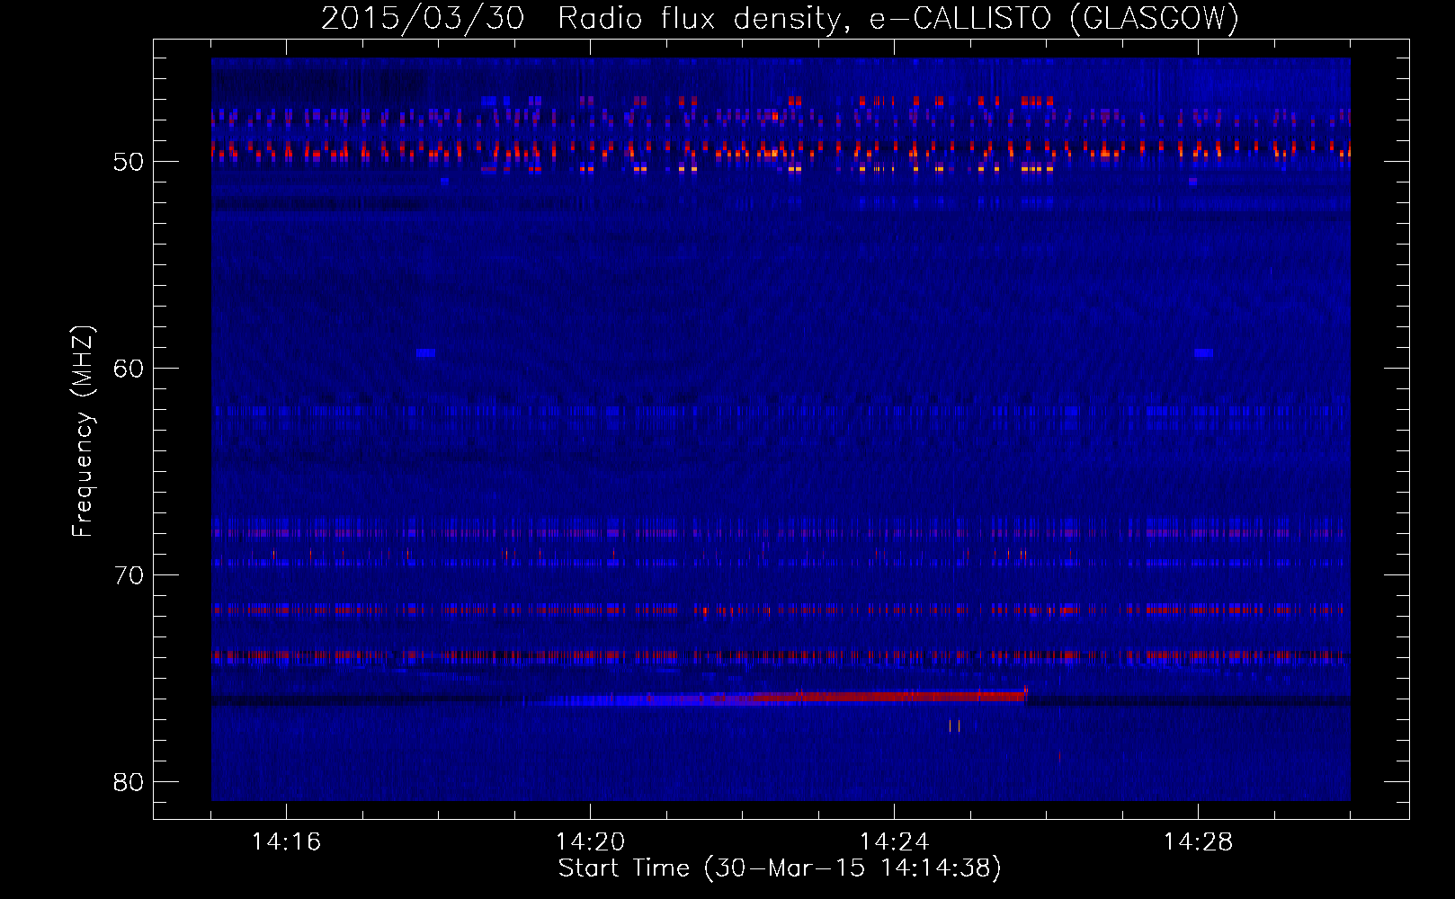Click the 14:16 time tick label
This screenshot has width=1455, height=899.
click(x=286, y=842)
